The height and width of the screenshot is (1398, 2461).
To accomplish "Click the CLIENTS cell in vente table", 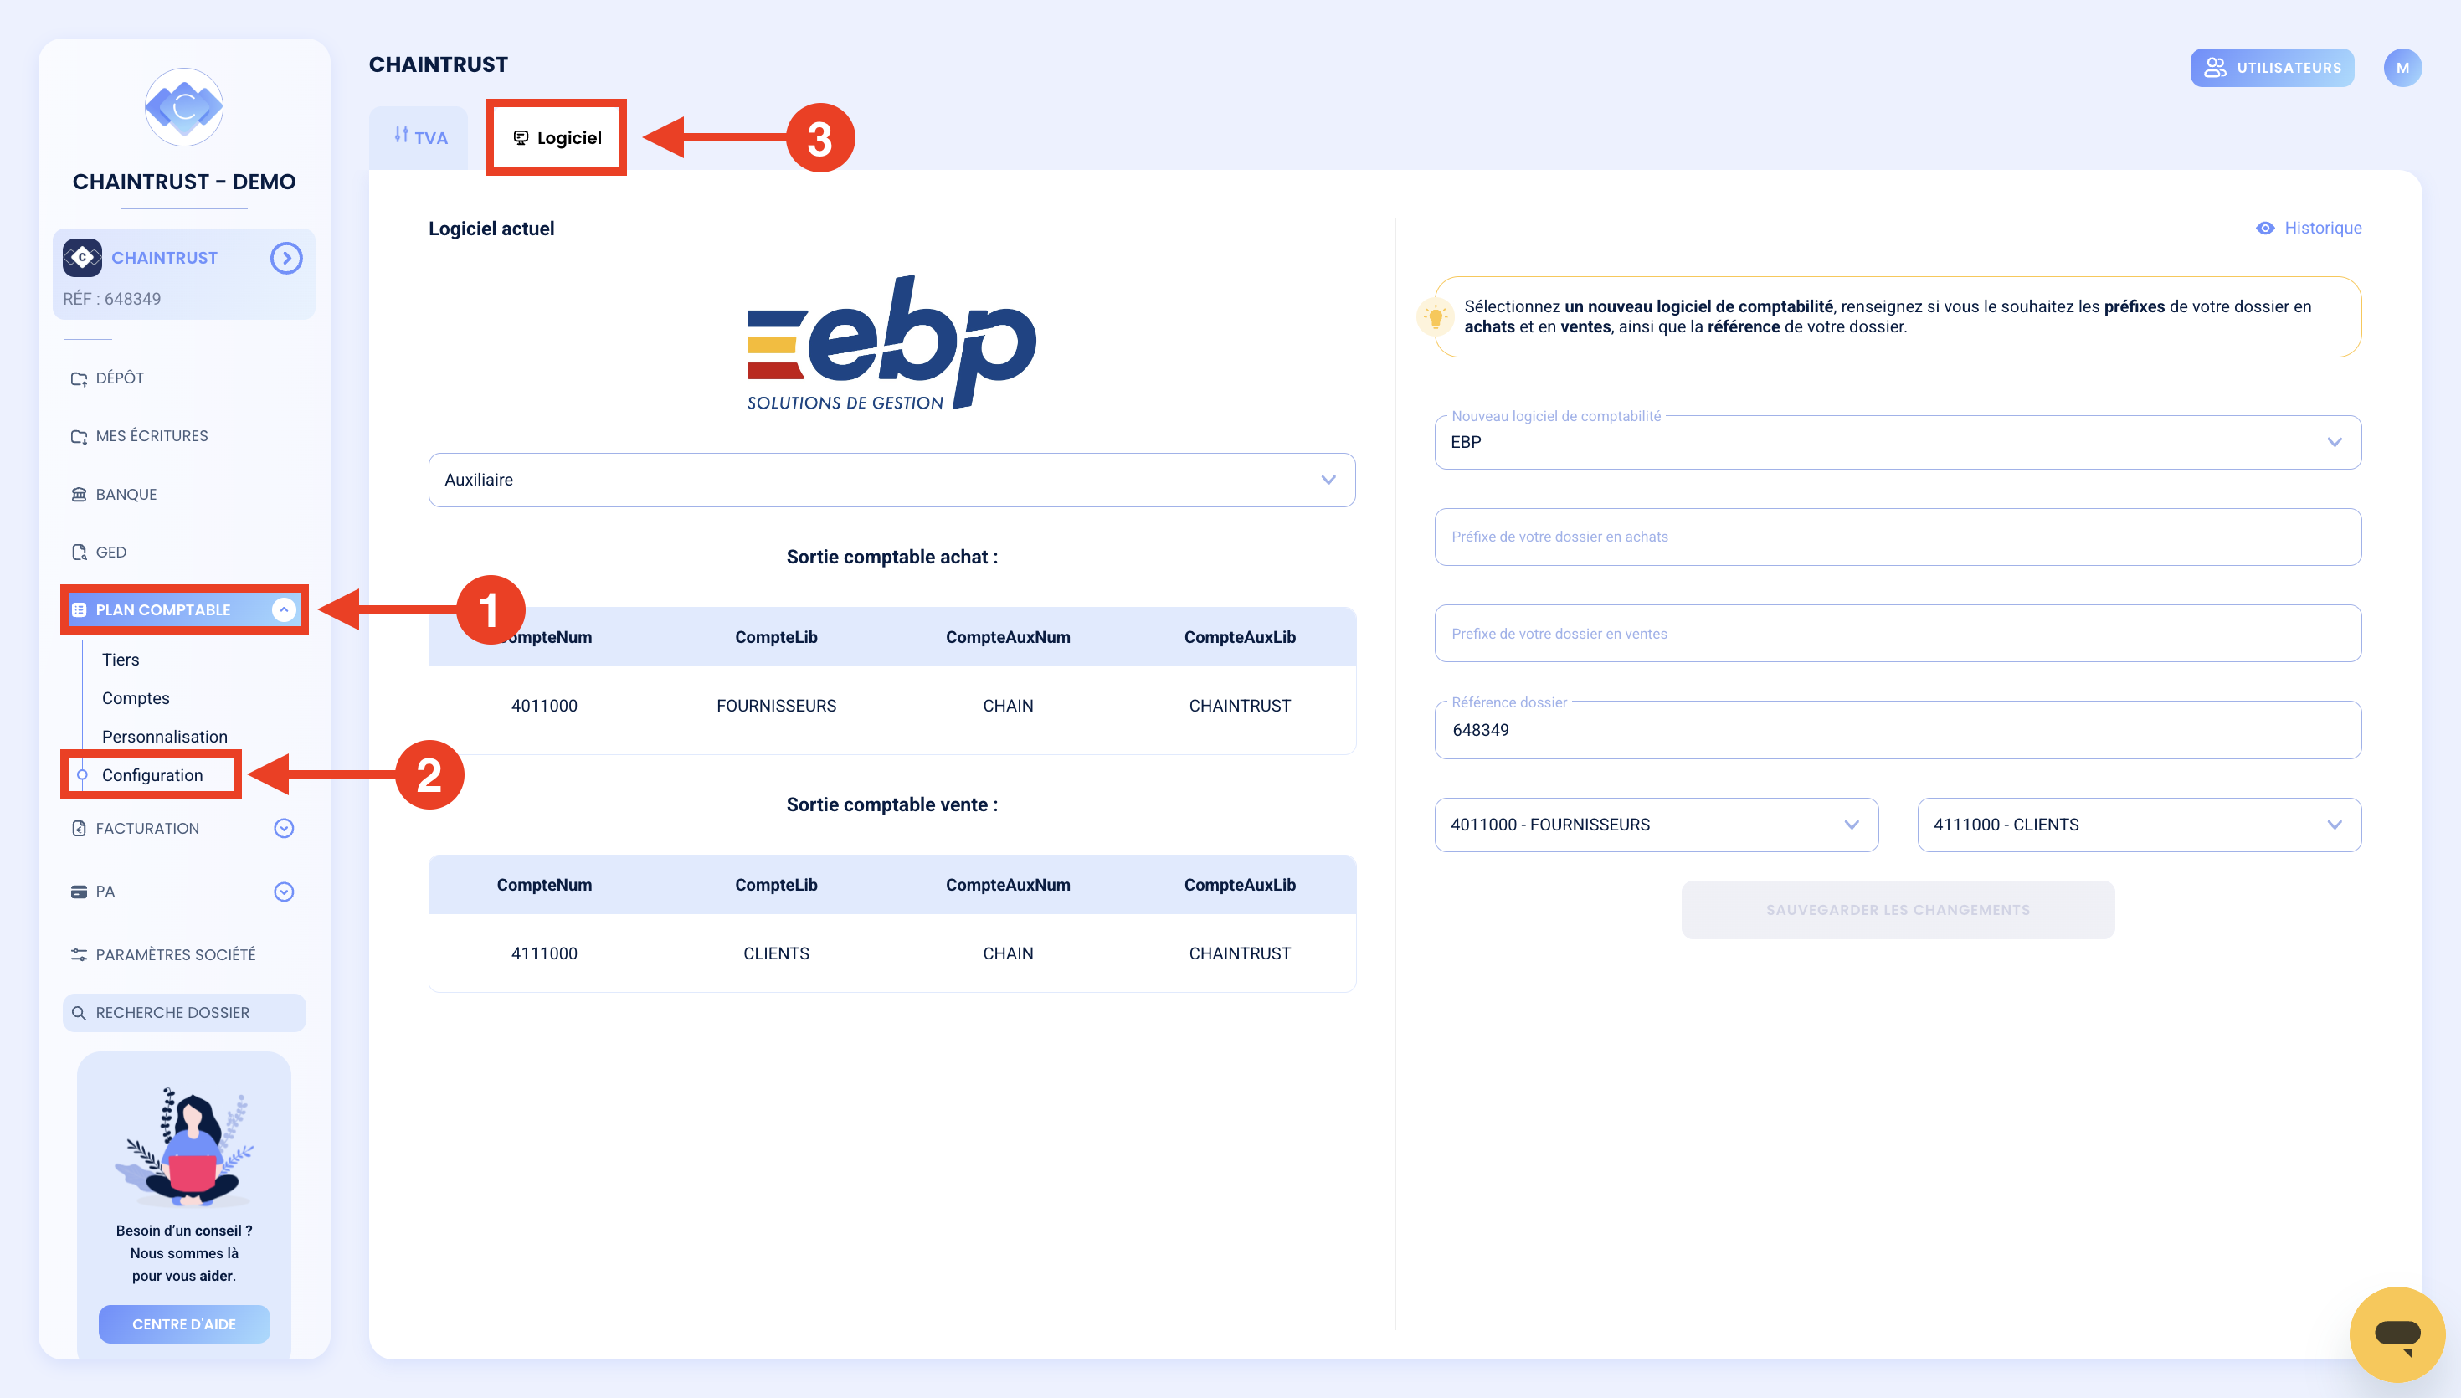I will pyautogui.click(x=777, y=953).
